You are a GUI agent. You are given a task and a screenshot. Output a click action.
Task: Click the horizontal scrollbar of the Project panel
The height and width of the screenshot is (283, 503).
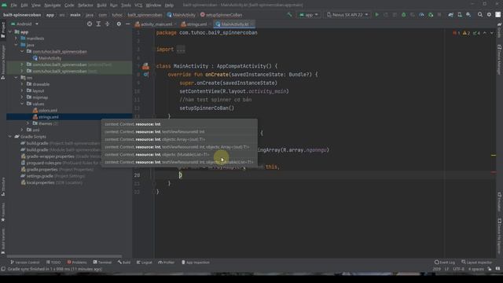(x=64, y=257)
